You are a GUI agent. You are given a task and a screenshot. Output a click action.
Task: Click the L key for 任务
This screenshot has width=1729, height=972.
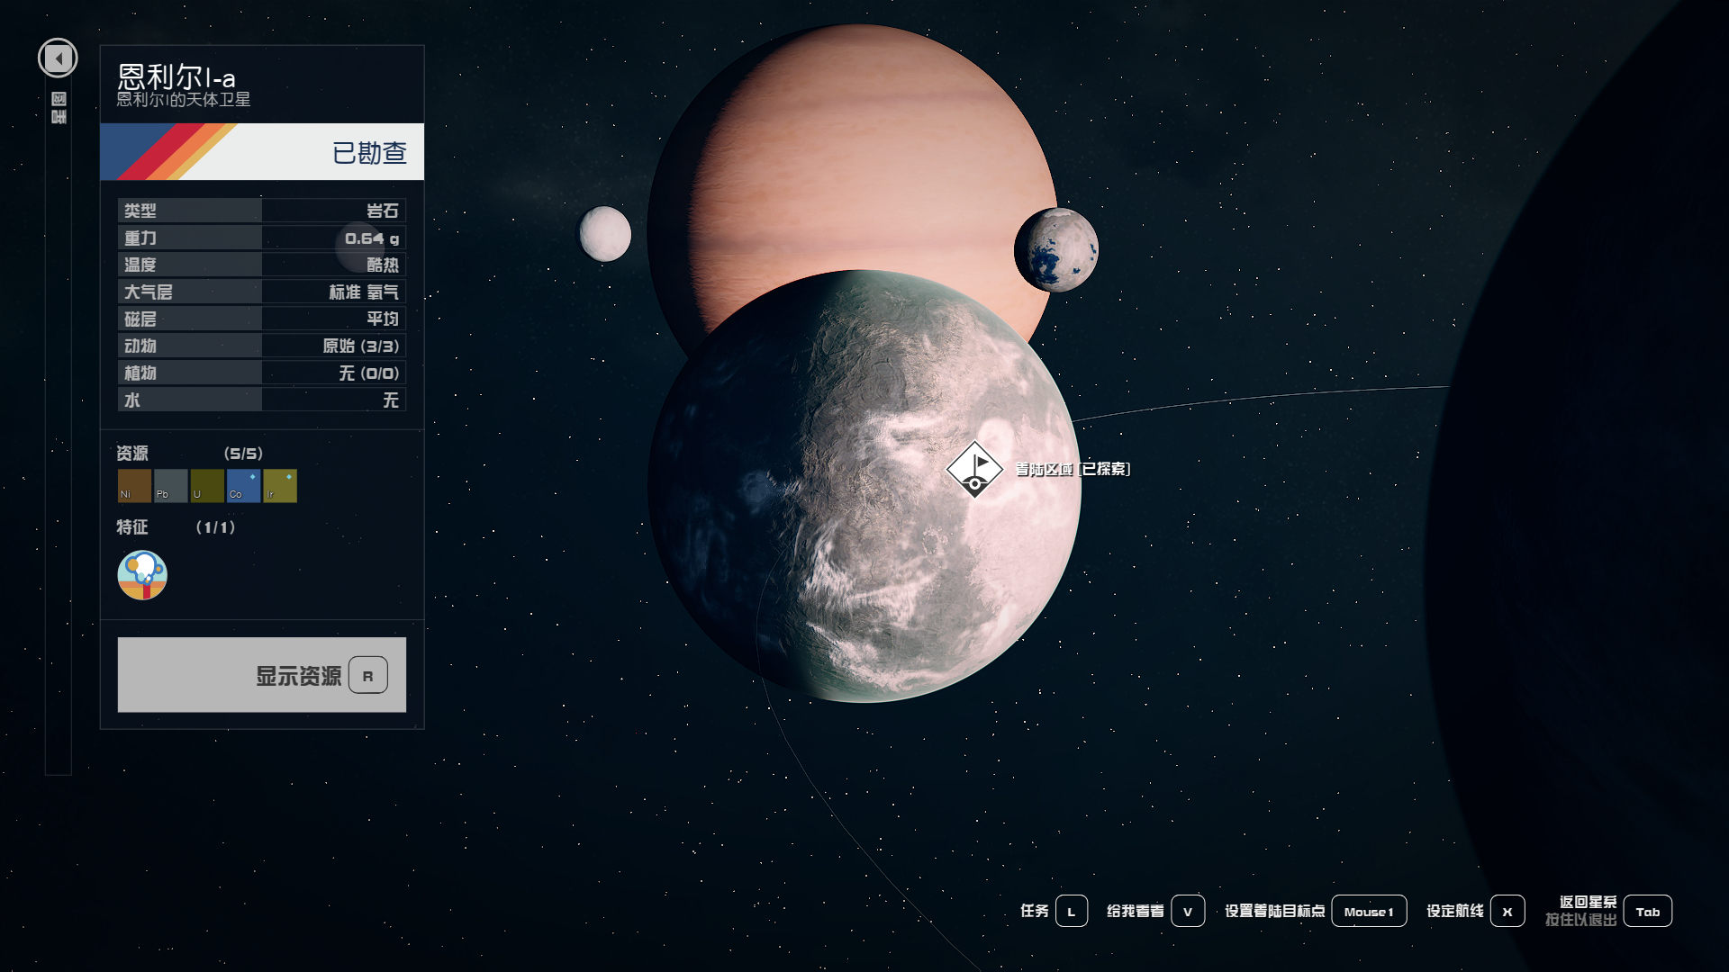[x=1072, y=911]
